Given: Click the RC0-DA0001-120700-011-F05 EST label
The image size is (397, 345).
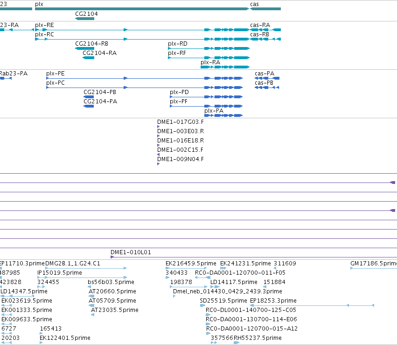Looking at the screenshot, I should tap(240, 273).
